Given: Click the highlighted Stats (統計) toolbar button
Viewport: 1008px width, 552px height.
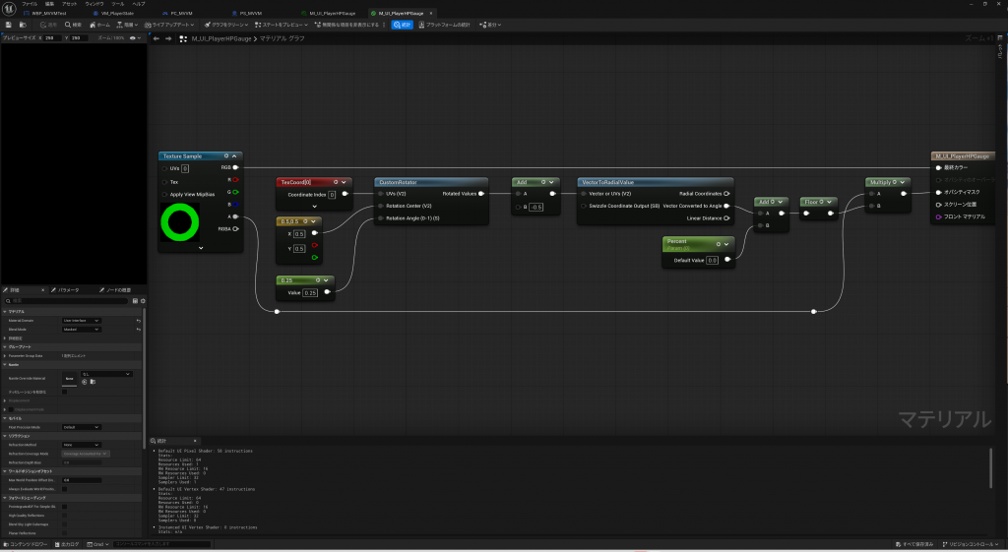Looking at the screenshot, I should [x=403, y=24].
